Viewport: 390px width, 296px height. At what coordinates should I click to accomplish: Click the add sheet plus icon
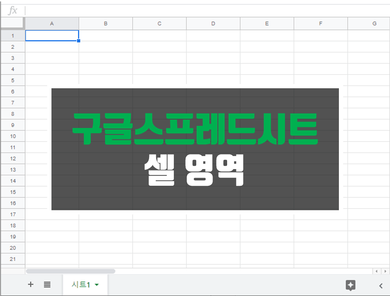click(31, 284)
